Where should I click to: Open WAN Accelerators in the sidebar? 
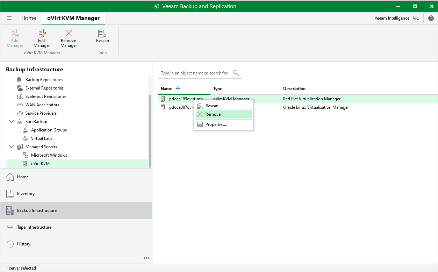[42, 105]
